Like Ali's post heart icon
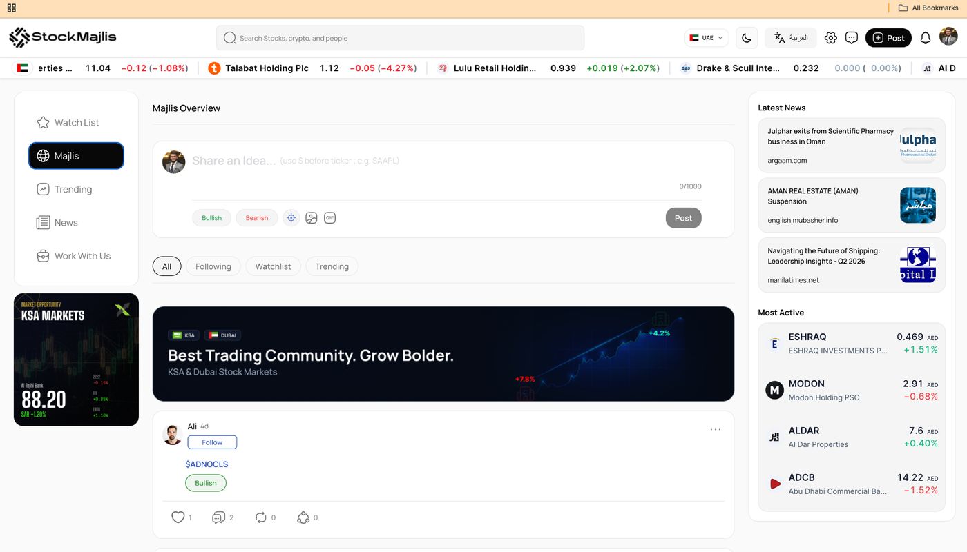Viewport: 967px width, 552px height. [178, 517]
